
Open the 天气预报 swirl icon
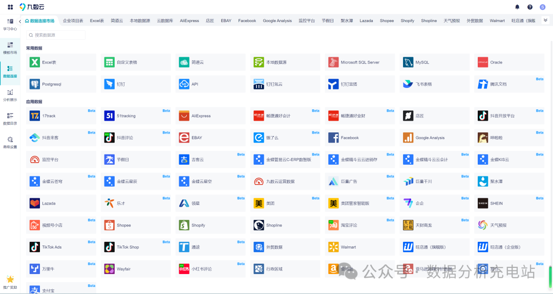point(483,225)
